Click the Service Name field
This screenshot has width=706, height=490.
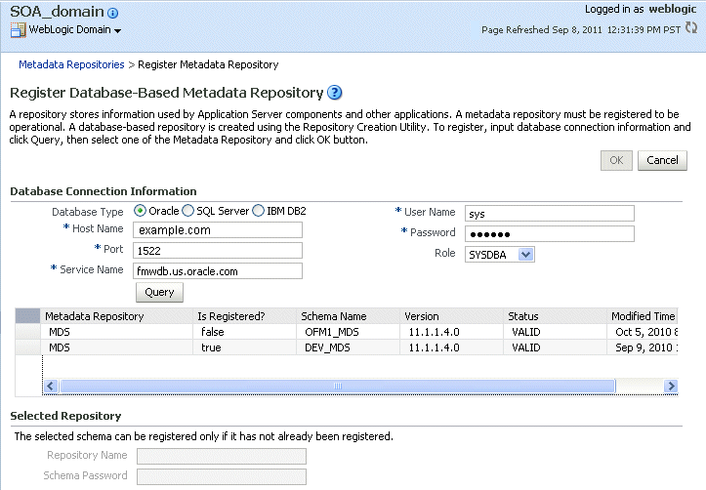tap(218, 271)
